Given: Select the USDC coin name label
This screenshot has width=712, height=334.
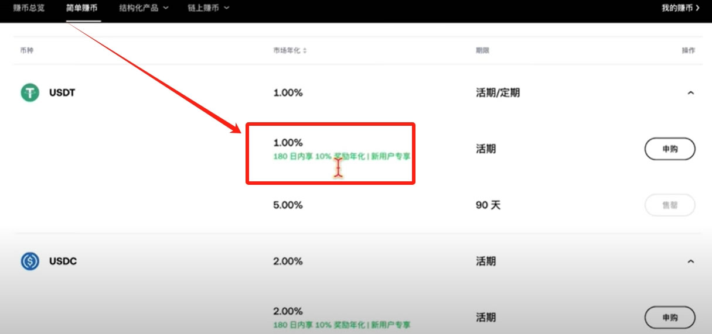Looking at the screenshot, I should (63, 261).
